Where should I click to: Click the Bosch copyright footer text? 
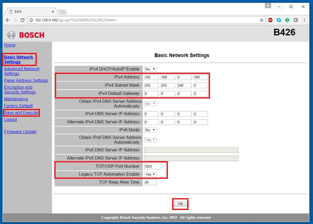pyautogui.click(x=156, y=218)
